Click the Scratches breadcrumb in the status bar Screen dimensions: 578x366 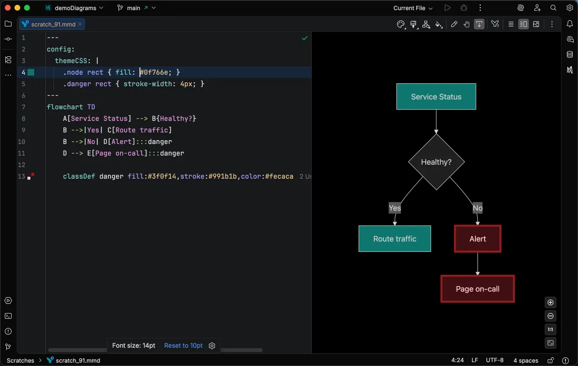tap(20, 360)
